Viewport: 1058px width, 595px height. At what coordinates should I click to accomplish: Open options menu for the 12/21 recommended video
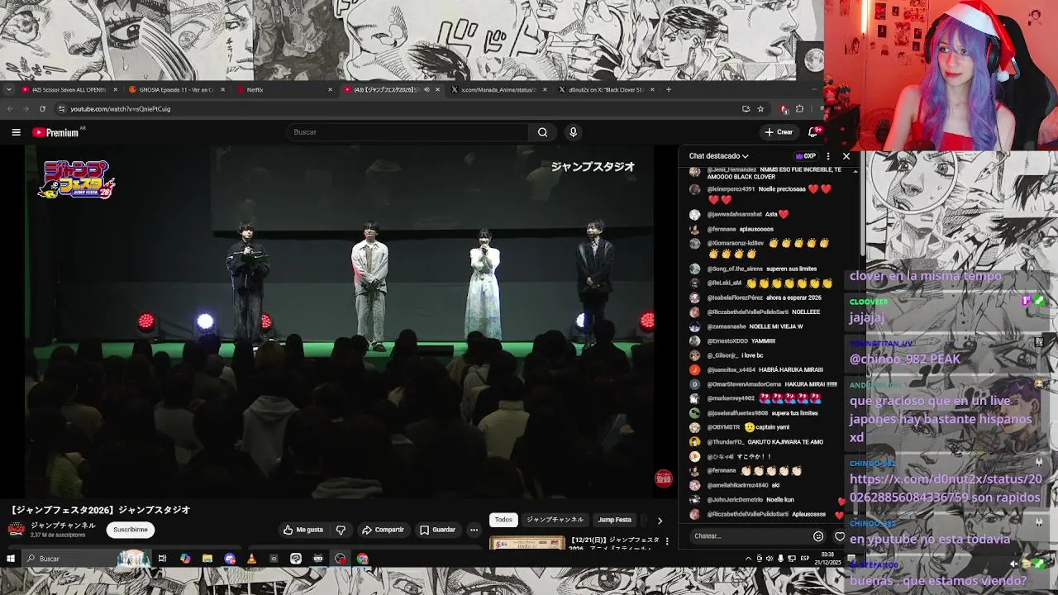point(667,541)
